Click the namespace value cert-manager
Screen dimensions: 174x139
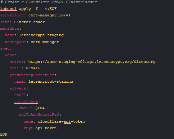45,42
